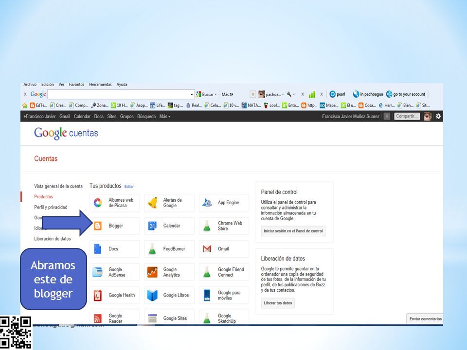Open Alertas de Google

click(x=169, y=203)
